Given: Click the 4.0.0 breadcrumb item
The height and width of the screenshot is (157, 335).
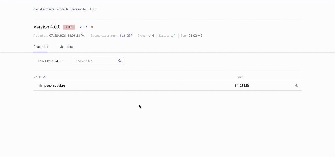Looking at the screenshot, I should (93, 9).
